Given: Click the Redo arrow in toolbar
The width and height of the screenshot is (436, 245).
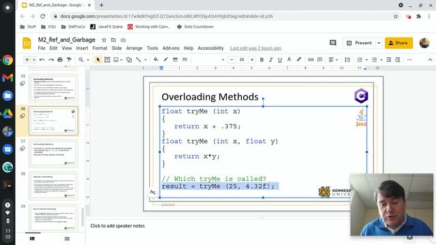Looking at the screenshot, I should 51,60.
